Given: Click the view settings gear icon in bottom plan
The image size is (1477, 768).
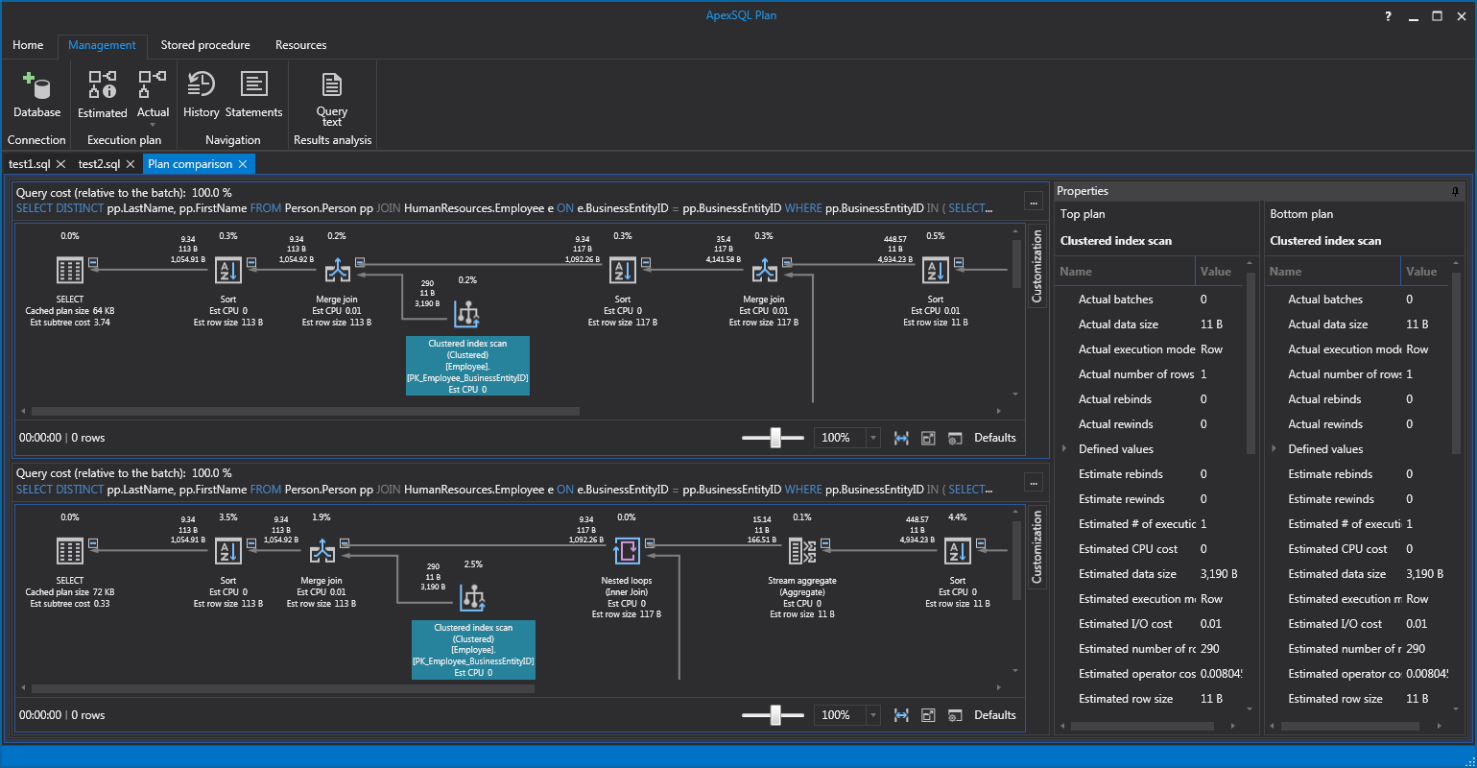Looking at the screenshot, I should (x=955, y=715).
